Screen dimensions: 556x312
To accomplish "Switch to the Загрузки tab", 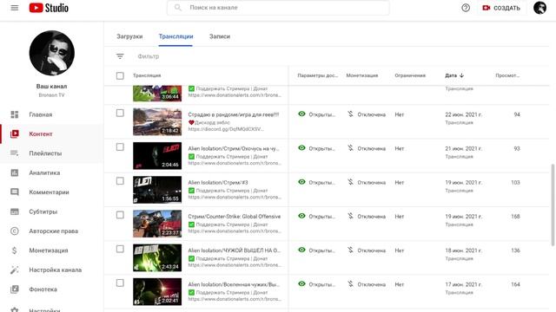I will 129,36.
